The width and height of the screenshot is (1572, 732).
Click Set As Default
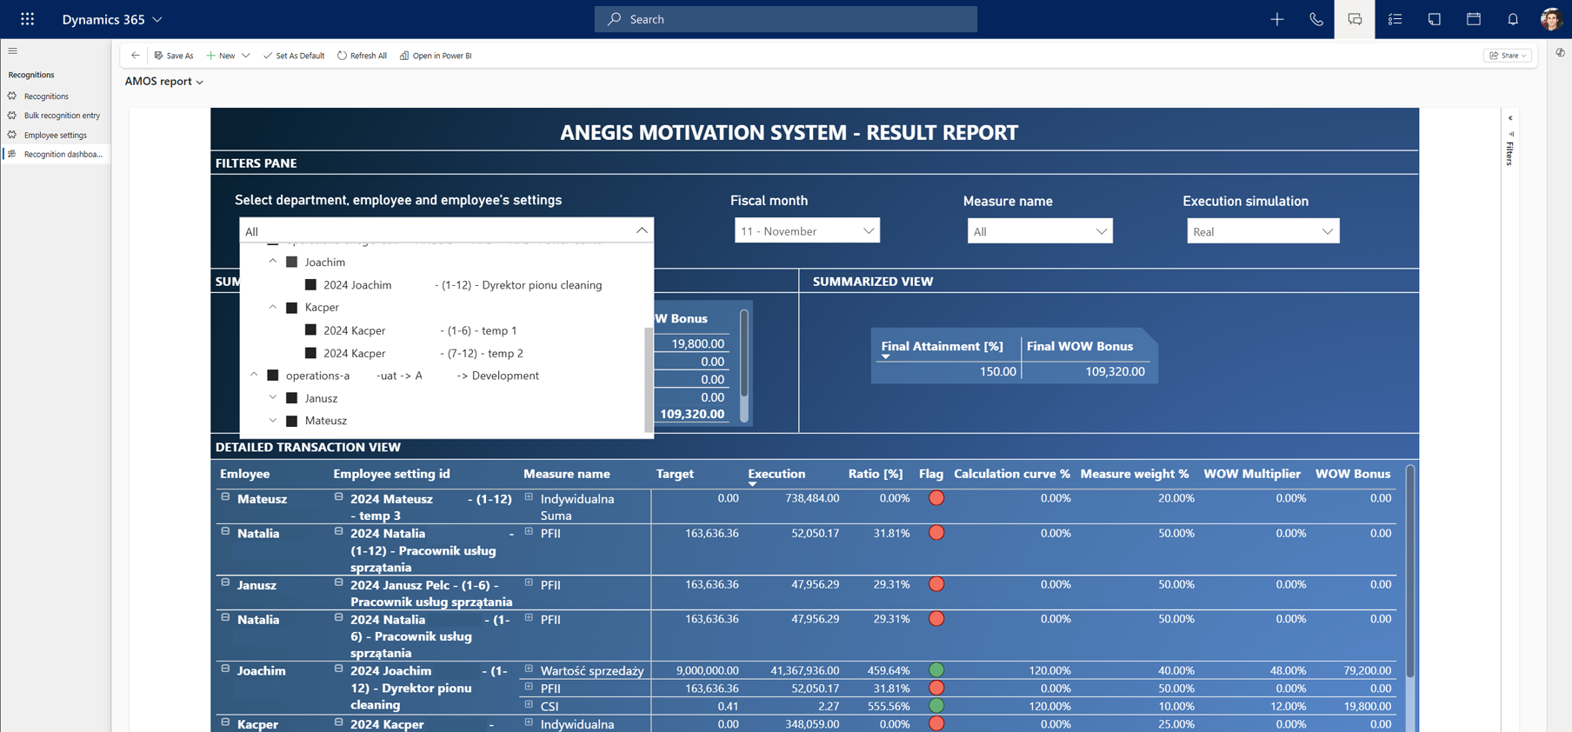point(294,56)
